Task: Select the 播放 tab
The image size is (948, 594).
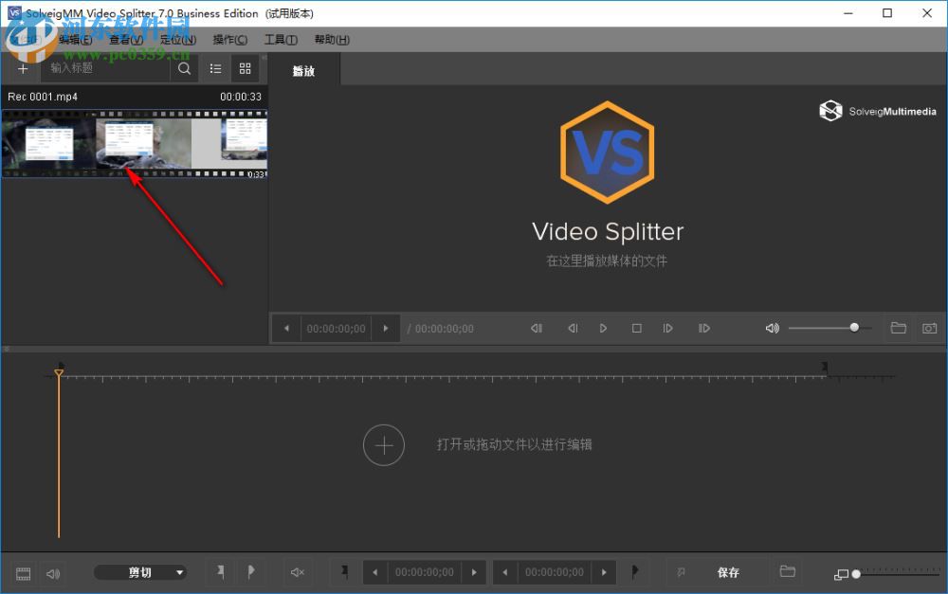Action: 303,69
